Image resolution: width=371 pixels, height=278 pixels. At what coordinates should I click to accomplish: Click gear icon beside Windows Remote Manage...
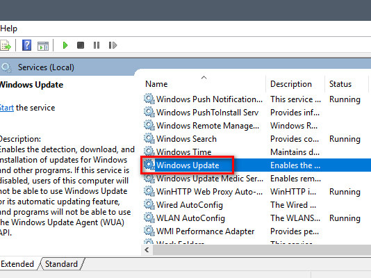click(149, 125)
